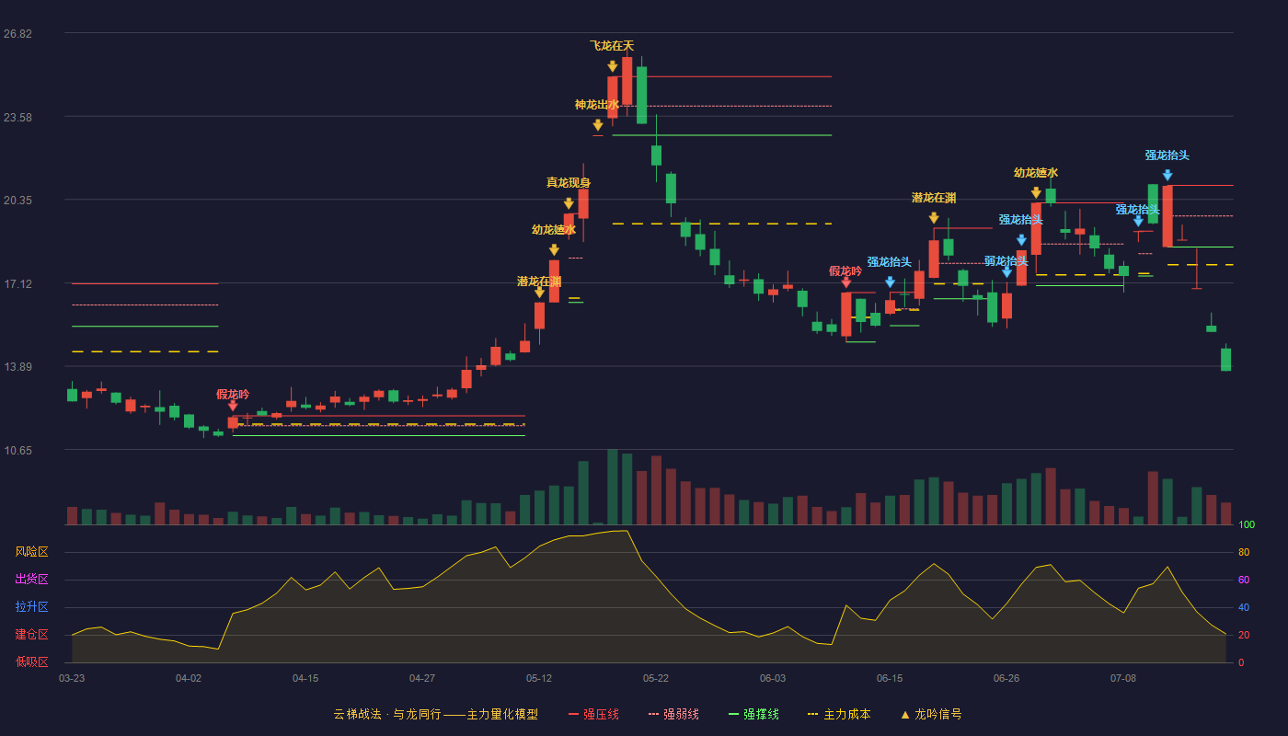Click the 60 indicator scale label
The image size is (1288, 736).
1244,580
